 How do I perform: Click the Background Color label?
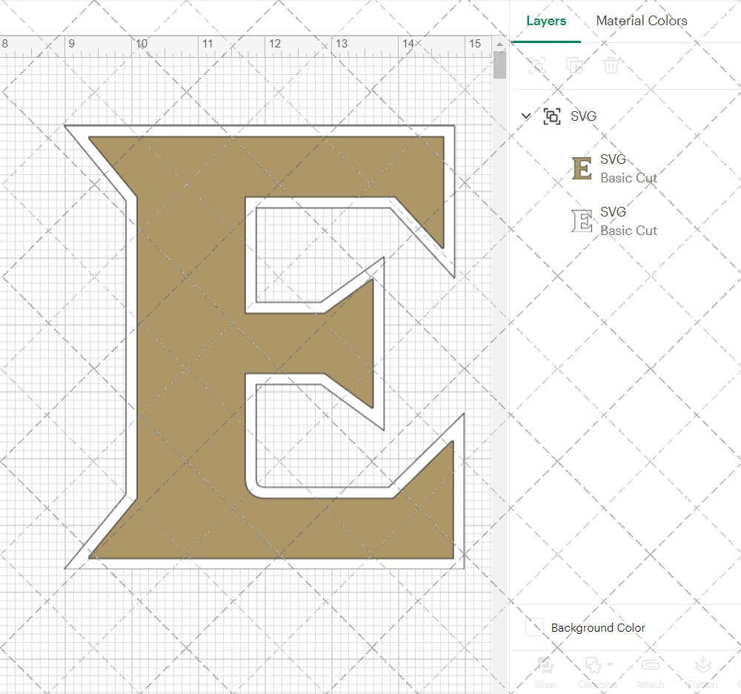598,628
